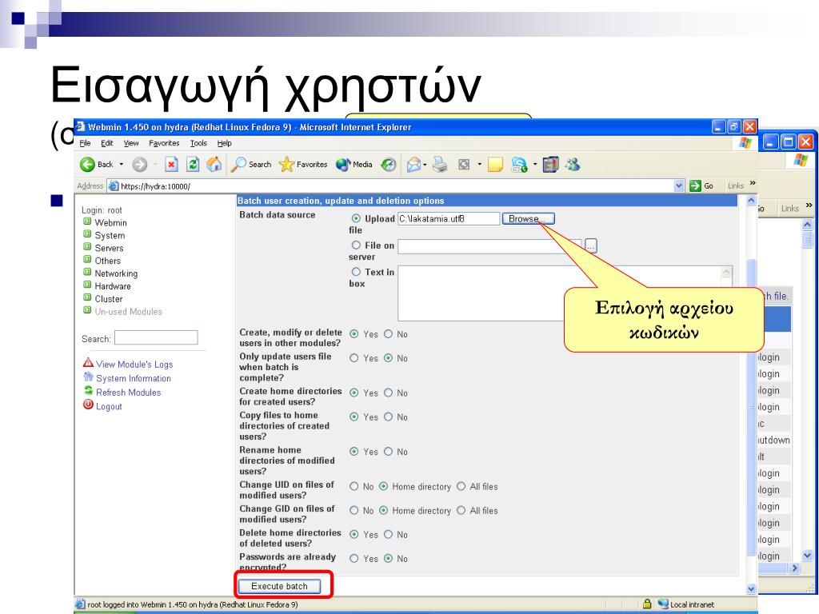Go to Home page icon
The height and width of the screenshot is (614, 819).
(214, 165)
